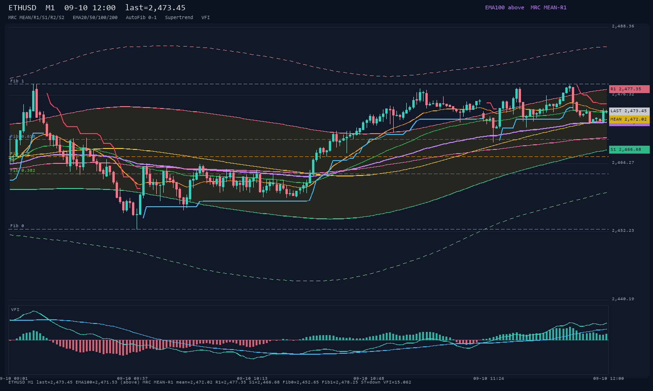Click the 2,440.19 price axis label
Viewport: 653px width, 391px height.
coord(623,299)
